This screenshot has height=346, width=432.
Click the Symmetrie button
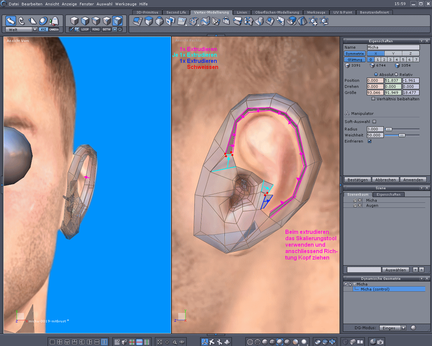pos(355,53)
